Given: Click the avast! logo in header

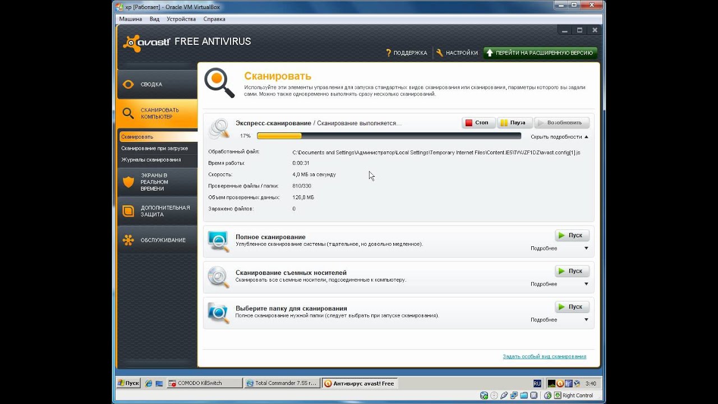Looking at the screenshot, I should [x=147, y=43].
